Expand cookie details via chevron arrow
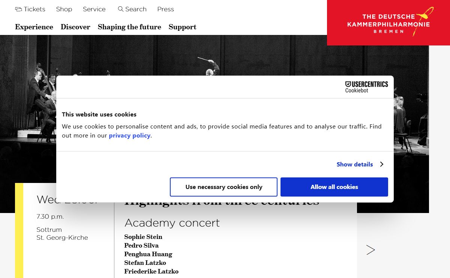Image resolution: width=450 pixels, height=278 pixels. (381, 164)
